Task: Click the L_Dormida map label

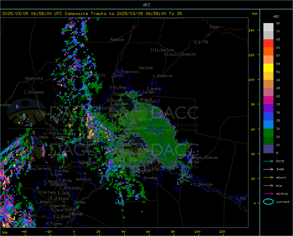Action: (203, 184)
